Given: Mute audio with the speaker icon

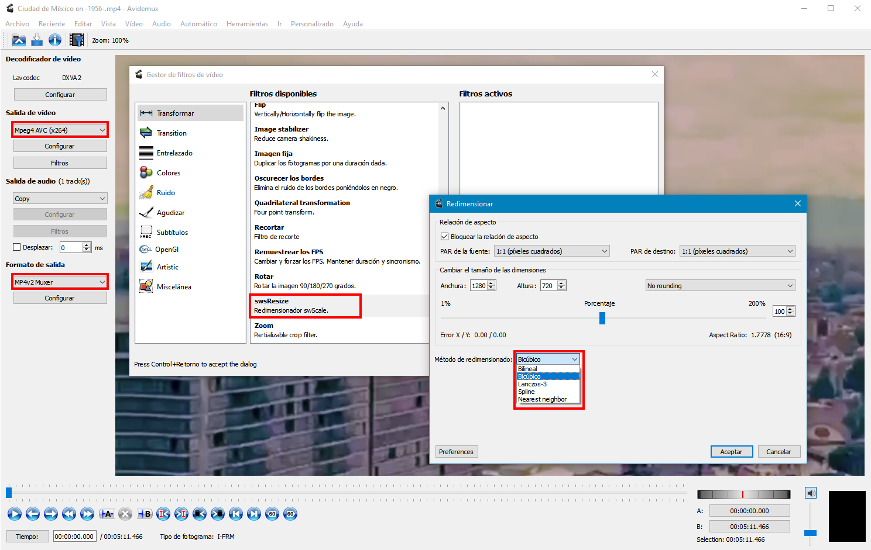Looking at the screenshot, I should click(811, 493).
